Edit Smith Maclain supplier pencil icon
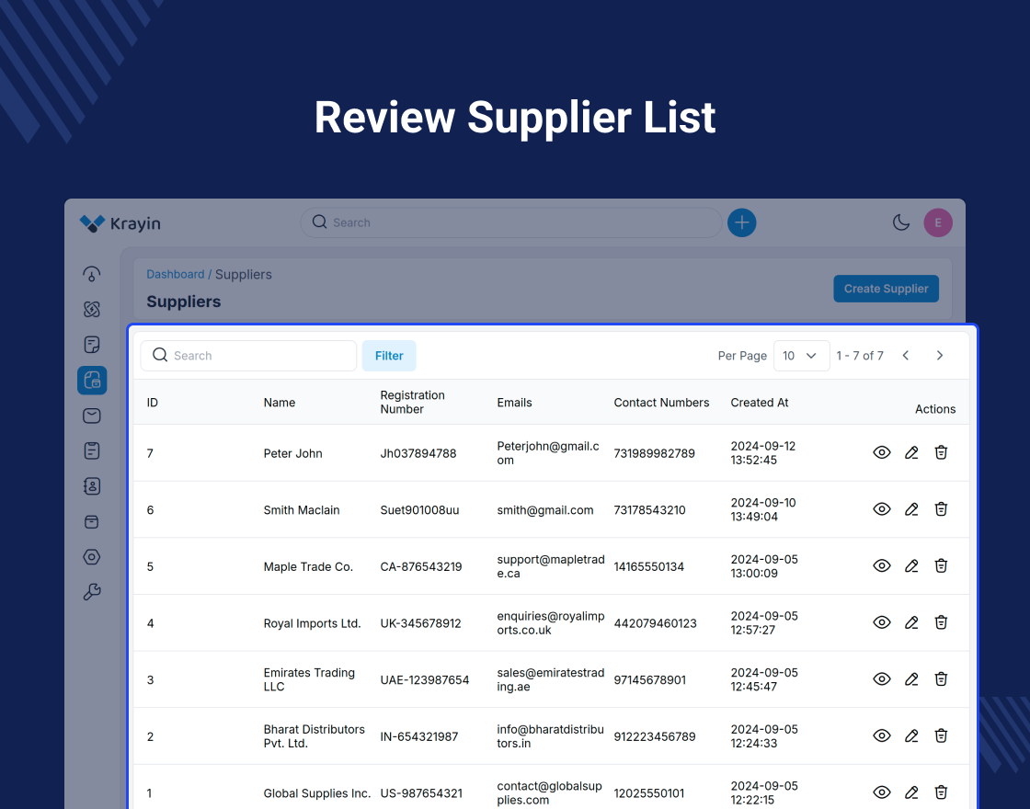 (x=911, y=509)
